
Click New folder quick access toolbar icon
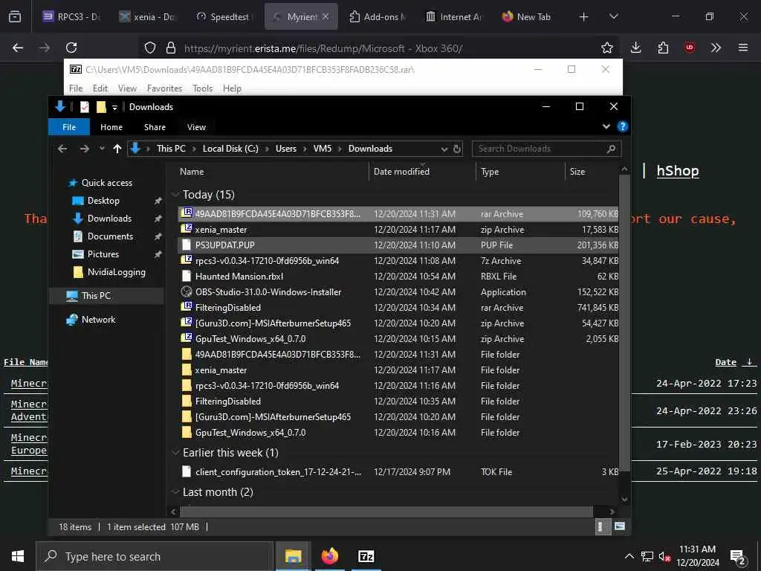tap(101, 107)
